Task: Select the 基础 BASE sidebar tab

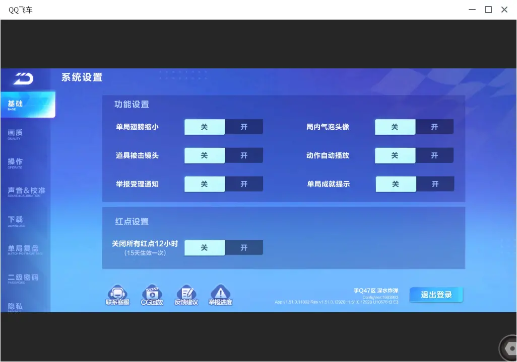Action: pyautogui.click(x=28, y=105)
